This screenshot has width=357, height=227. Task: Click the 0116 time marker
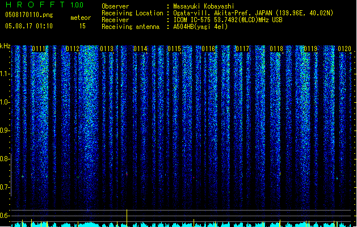click(x=208, y=49)
